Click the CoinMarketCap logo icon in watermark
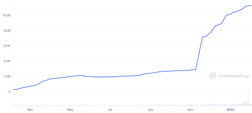Viewport: 252px width, 113px height. (x=213, y=76)
